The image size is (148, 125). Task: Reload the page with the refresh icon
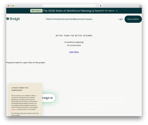point(96,6)
